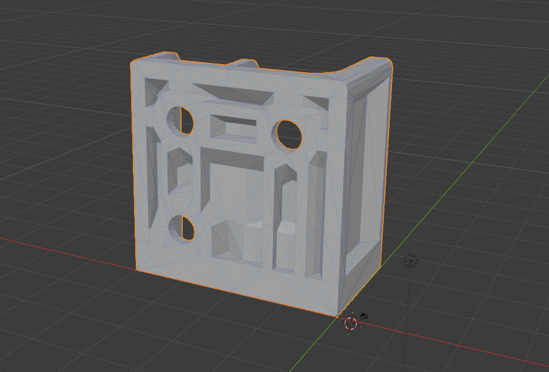
Task: Select the point light object
Action: (411, 261)
